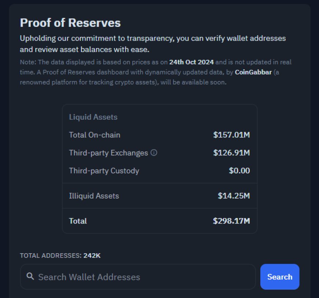Focus the Search Wallet Addresses field

(x=138, y=277)
